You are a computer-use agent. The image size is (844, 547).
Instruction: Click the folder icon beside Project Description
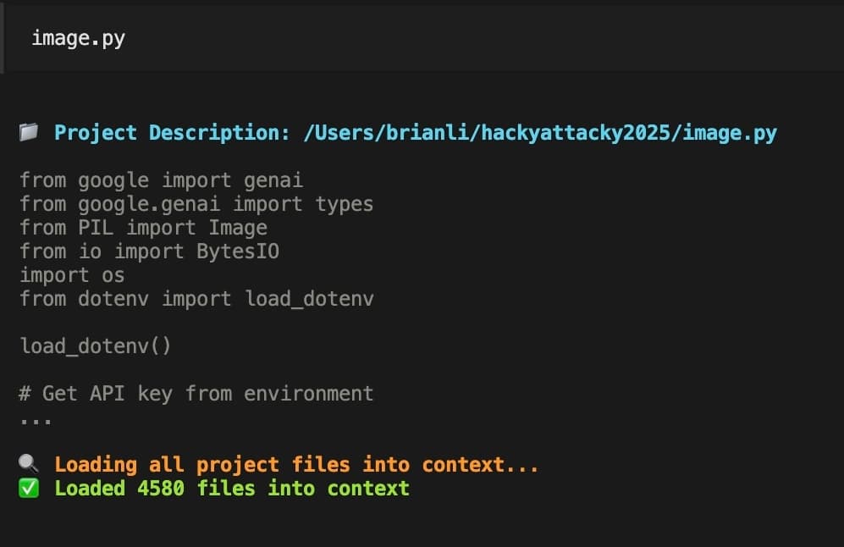point(29,132)
